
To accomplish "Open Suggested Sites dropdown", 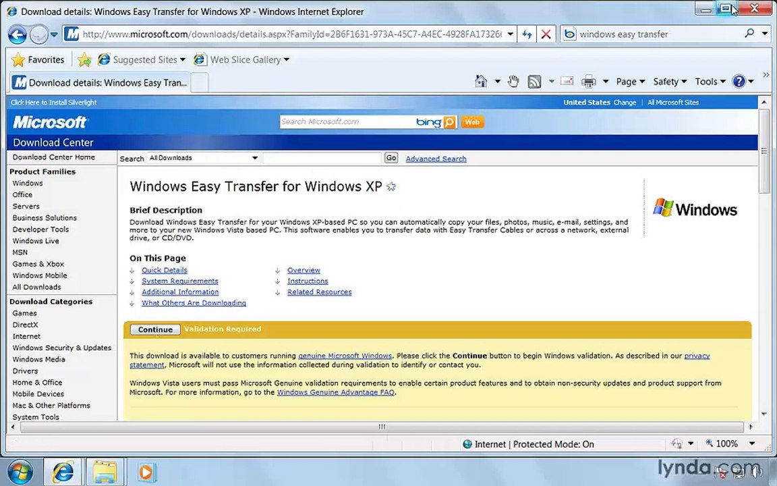I will pyautogui.click(x=142, y=59).
